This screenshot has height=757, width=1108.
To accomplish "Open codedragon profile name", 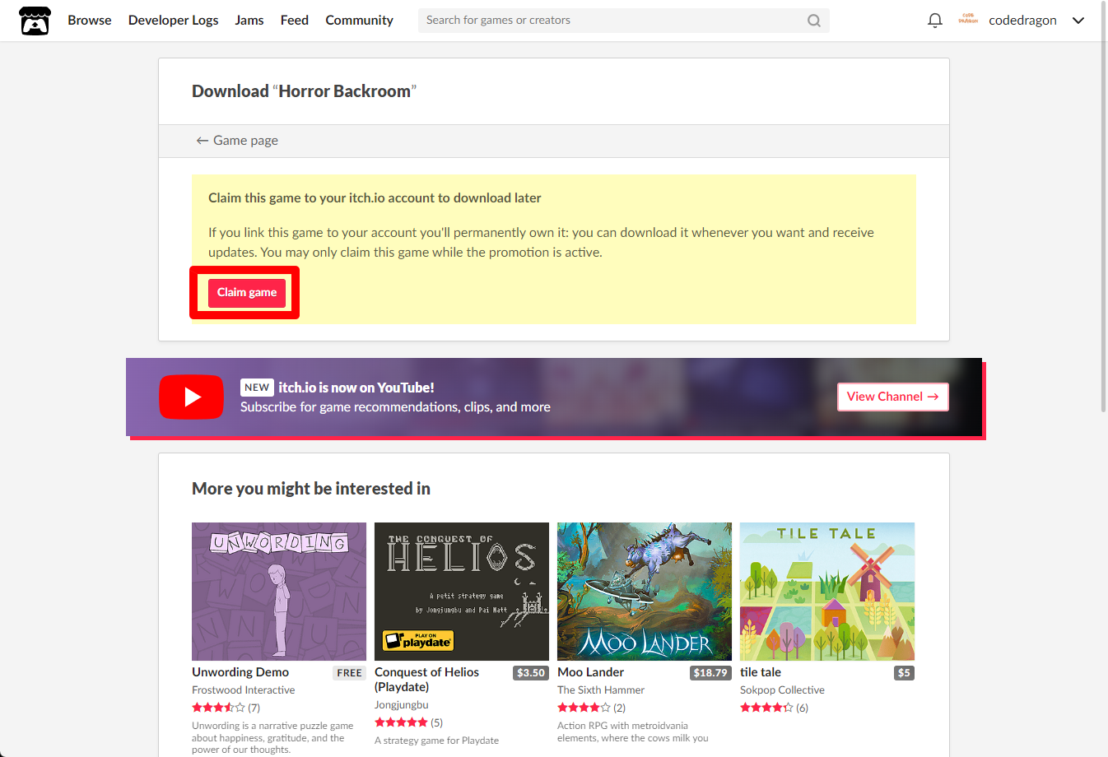I will [x=1022, y=21].
